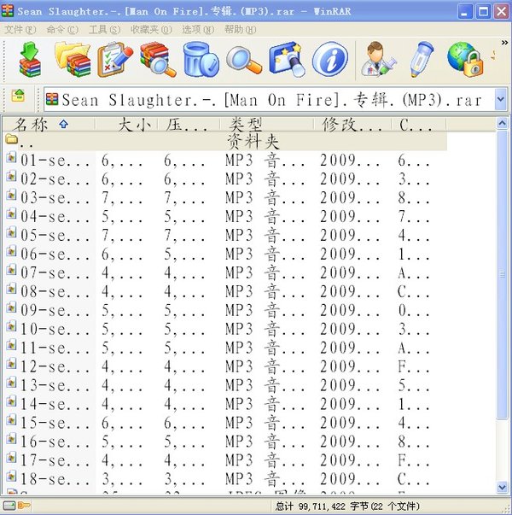Click the Test archive clipboard icon
Viewport: 512px width, 515px height.
tap(115, 60)
